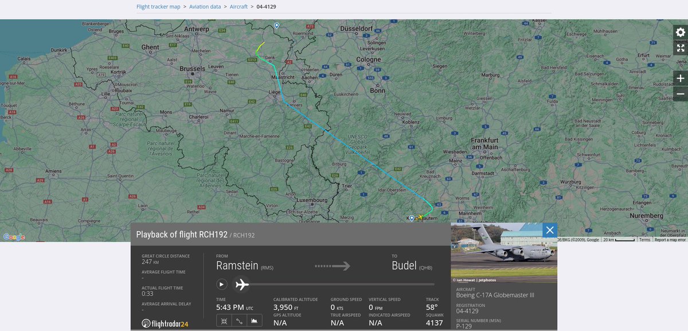The image size is (688, 331).
Task: Zoom in on the map
Action: coord(680,78)
